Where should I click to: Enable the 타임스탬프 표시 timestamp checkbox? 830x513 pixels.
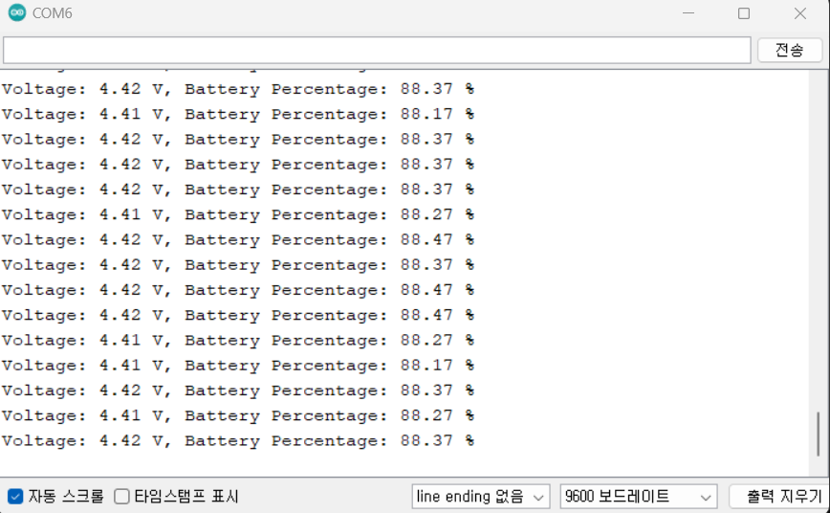click(121, 497)
